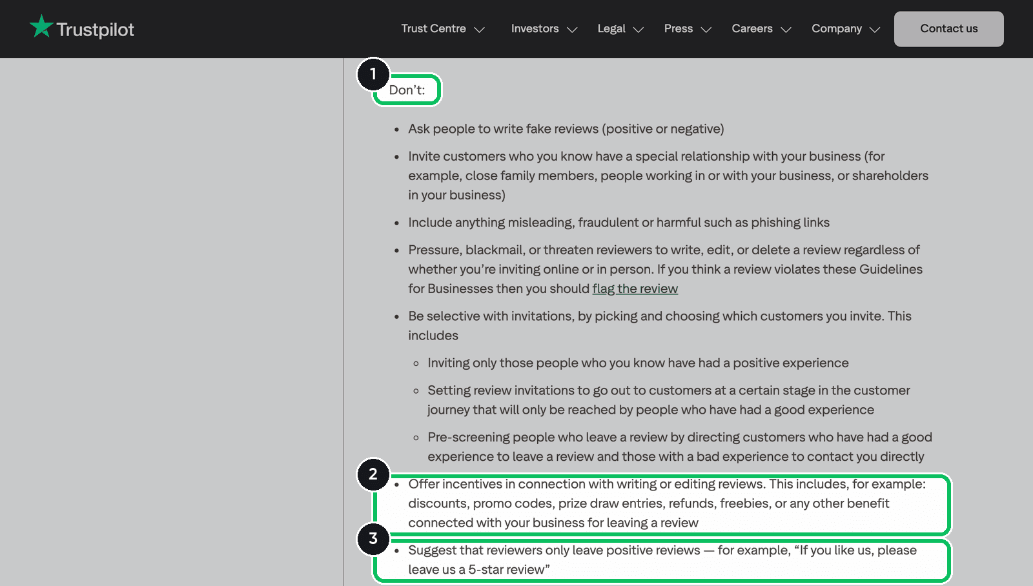Open the Company navigation item
The width and height of the screenshot is (1033, 586).
click(837, 28)
